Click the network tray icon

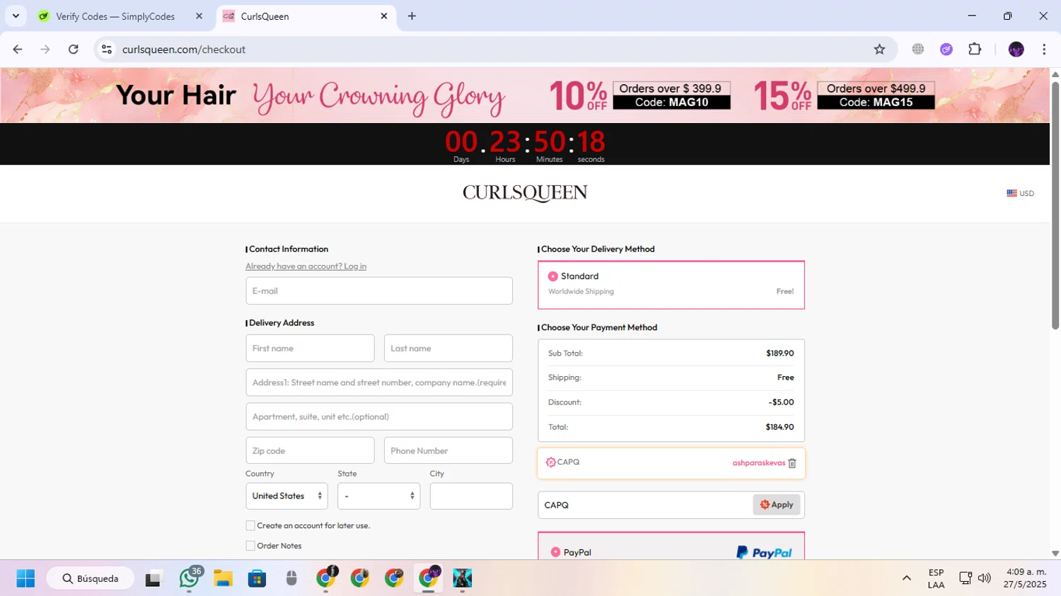[x=965, y=578]
